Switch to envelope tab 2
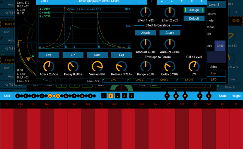The height and width of the screenshot is (149, 243). (x=162, y=1)
